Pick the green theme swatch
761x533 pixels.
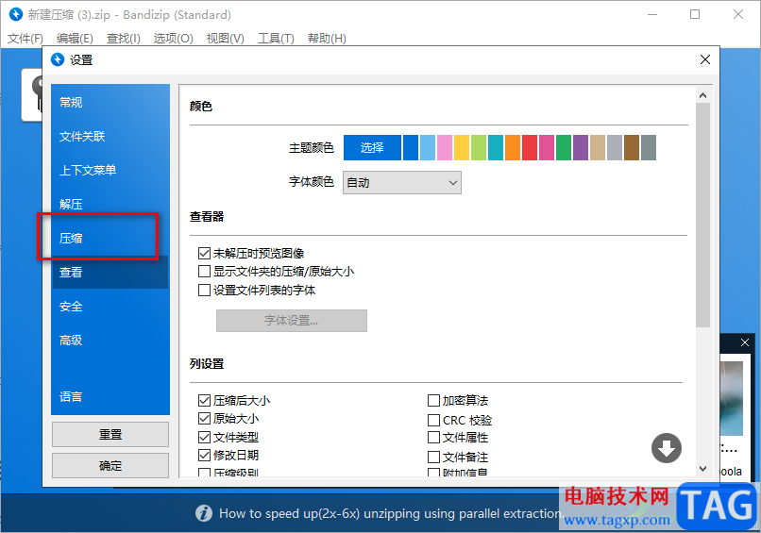coord(564,147)
